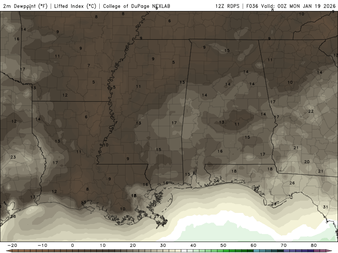338x253 pixels.
Task: Click the 70 tick on the color scale
Action: 283,245
